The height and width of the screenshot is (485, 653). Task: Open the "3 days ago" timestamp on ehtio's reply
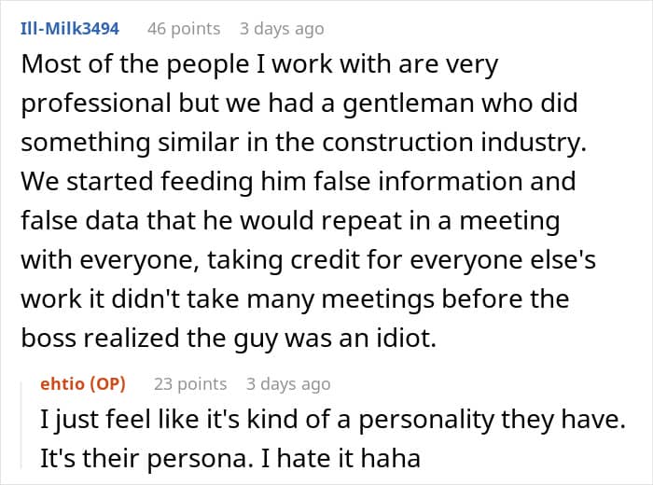click(x=288, y=384)
